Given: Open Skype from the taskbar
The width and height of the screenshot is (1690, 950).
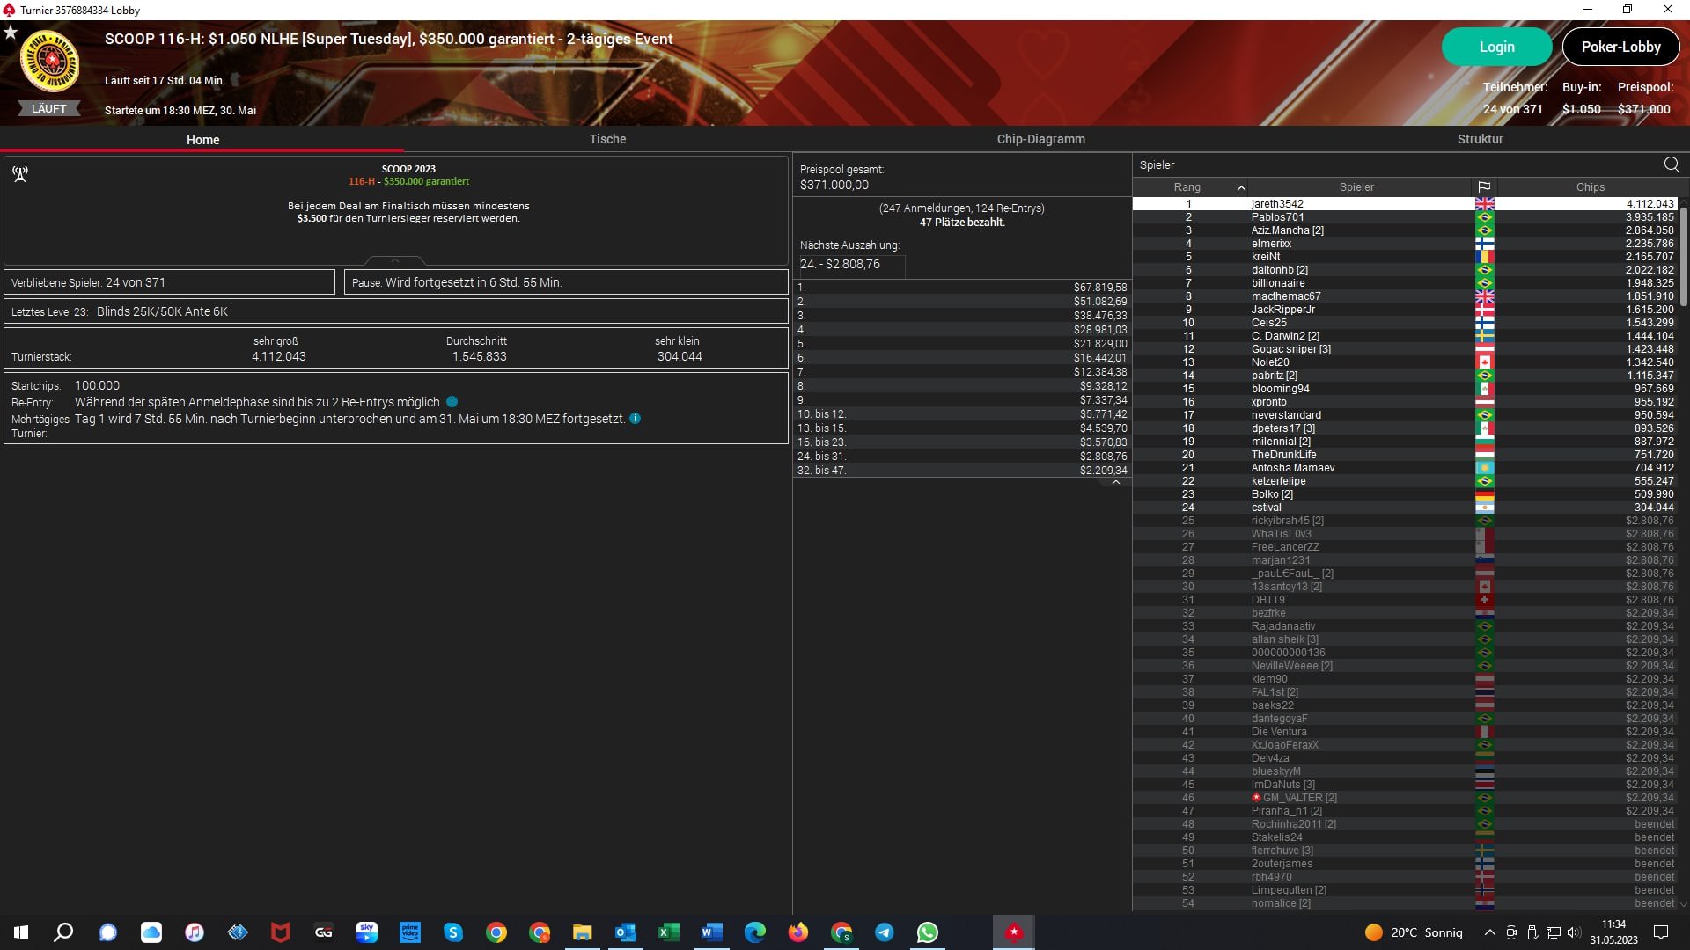Looking at the screenshot, I should 453,932.
